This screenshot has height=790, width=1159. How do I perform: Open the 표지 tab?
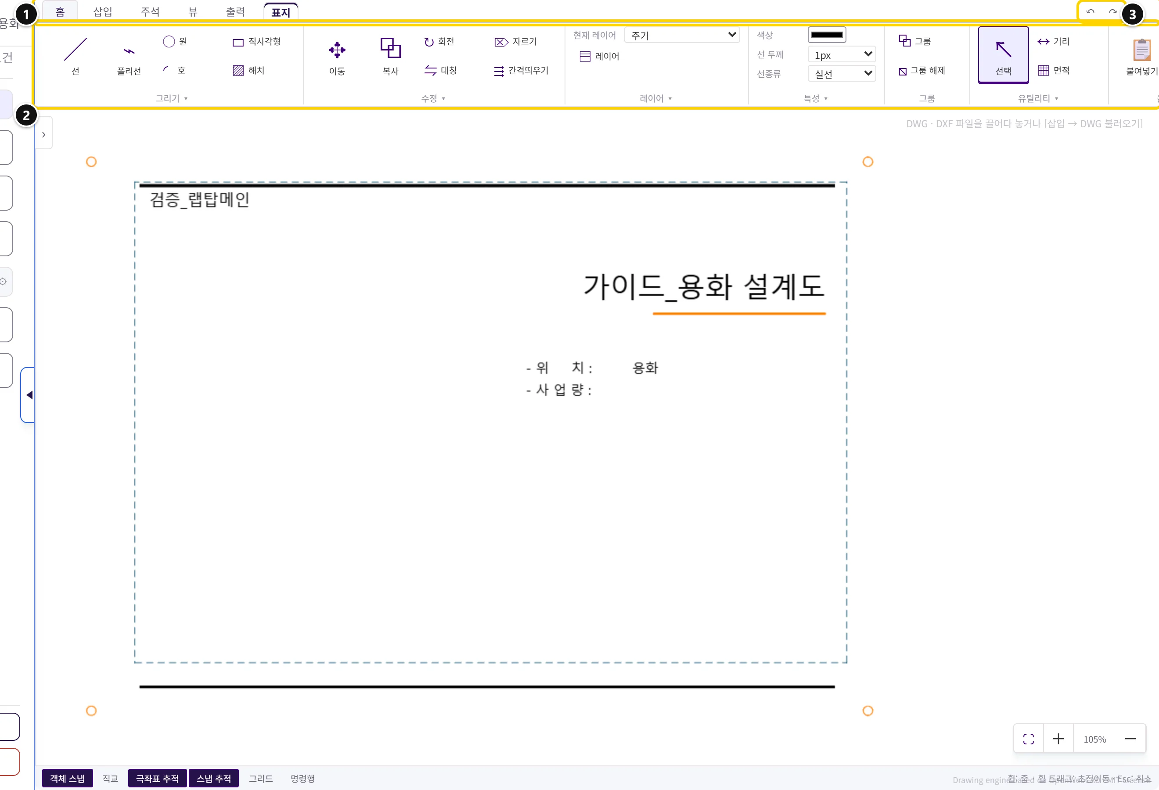tap(281, 12)
